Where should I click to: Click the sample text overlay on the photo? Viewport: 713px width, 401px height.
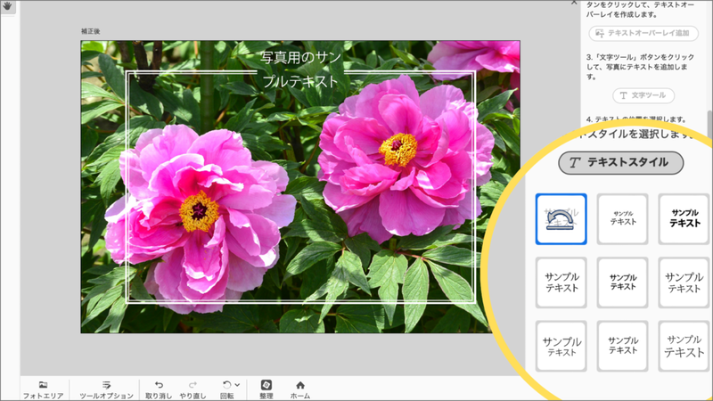pyautogui.click(x=300, y=70)
